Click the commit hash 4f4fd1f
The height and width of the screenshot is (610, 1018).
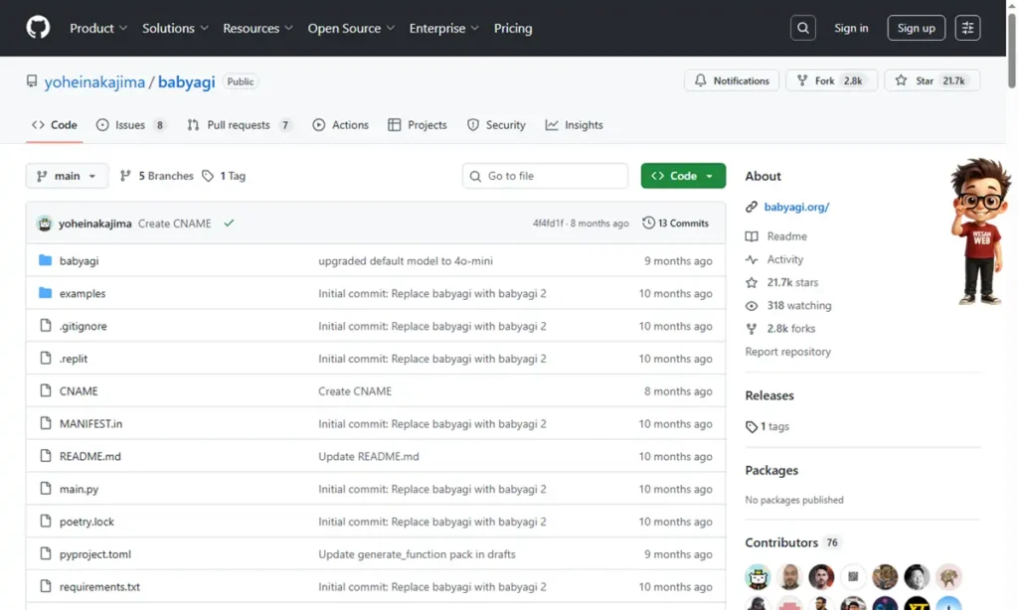point(548,223)
